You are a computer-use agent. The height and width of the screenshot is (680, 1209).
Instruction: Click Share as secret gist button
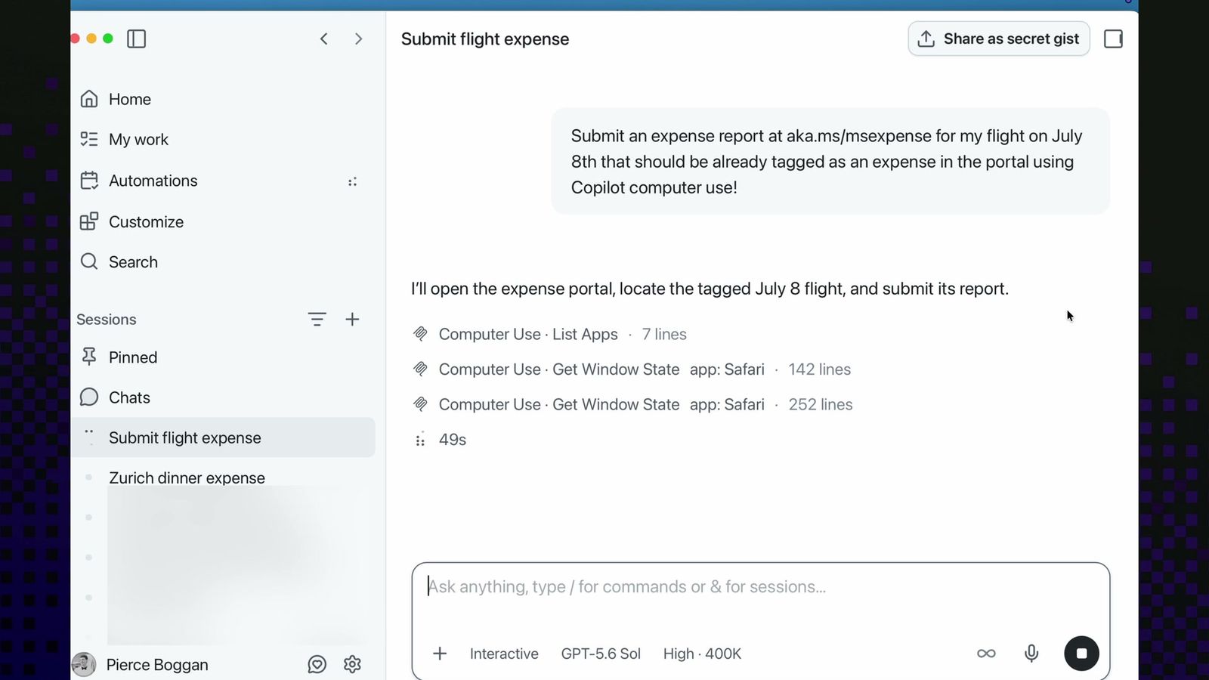(999, 39)
